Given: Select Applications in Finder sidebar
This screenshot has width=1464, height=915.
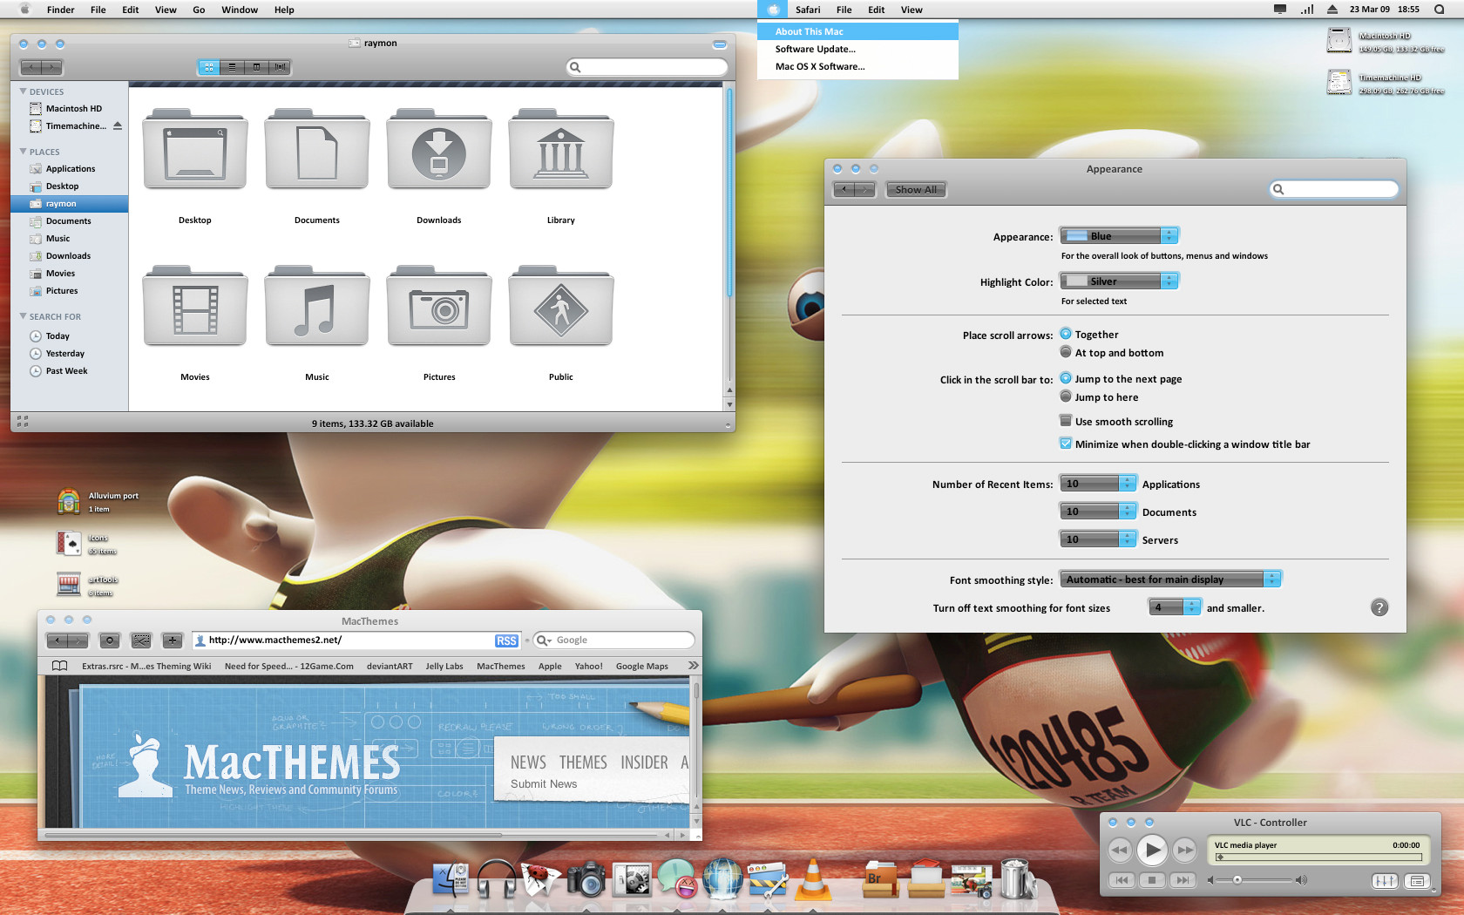Looking at the screenshot, I should [71, 169].
